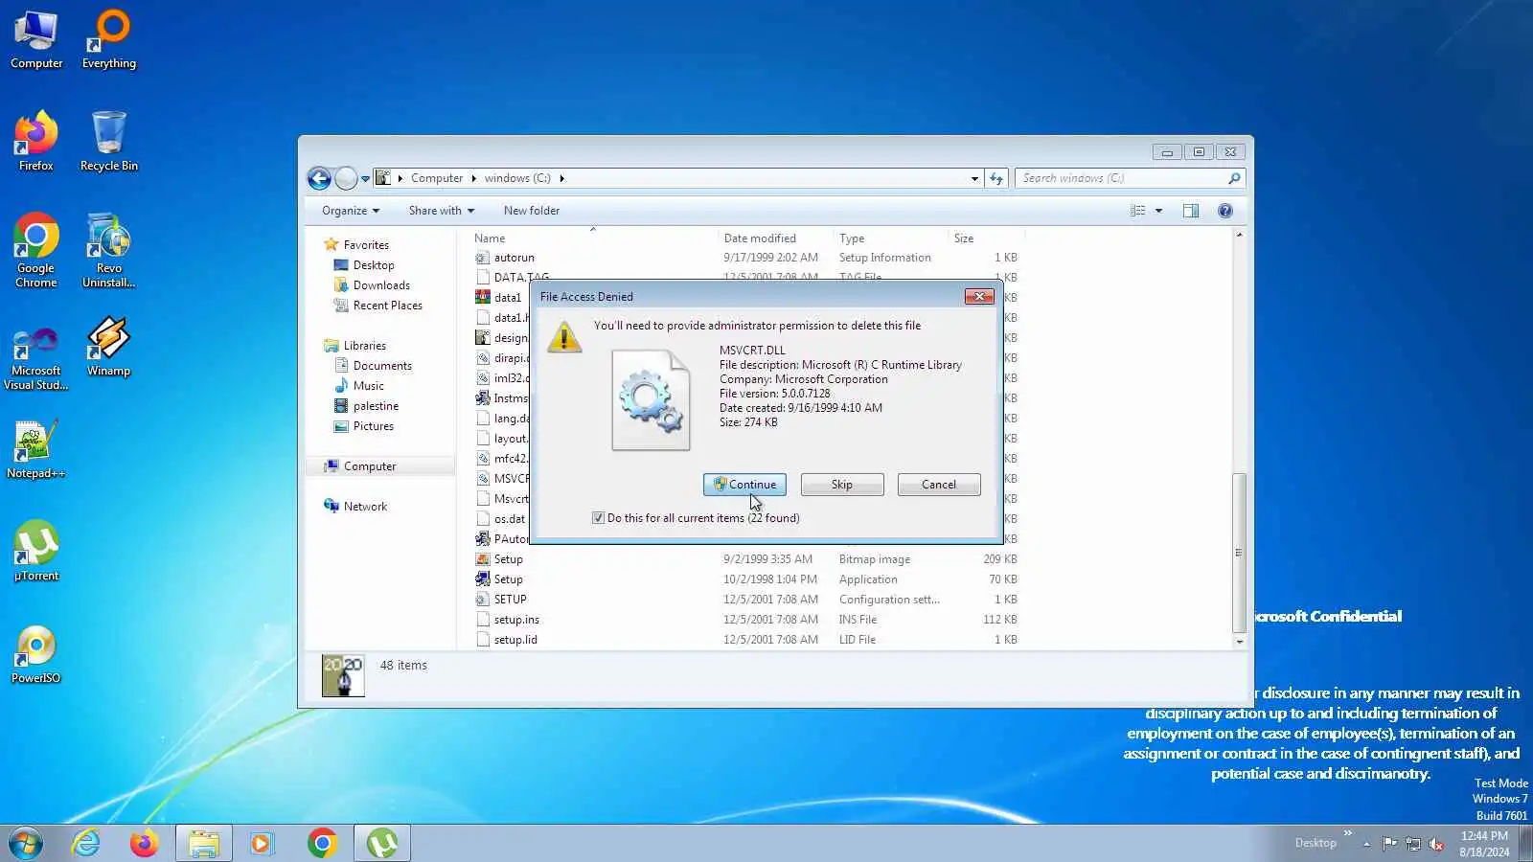Open Recent Places in navigation pane

point(387,306)
